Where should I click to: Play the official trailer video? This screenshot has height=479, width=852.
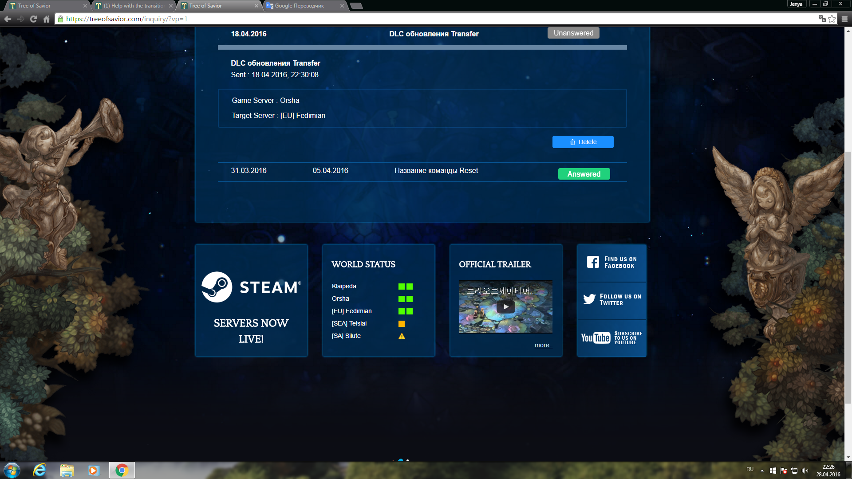[x=505, y=306]
